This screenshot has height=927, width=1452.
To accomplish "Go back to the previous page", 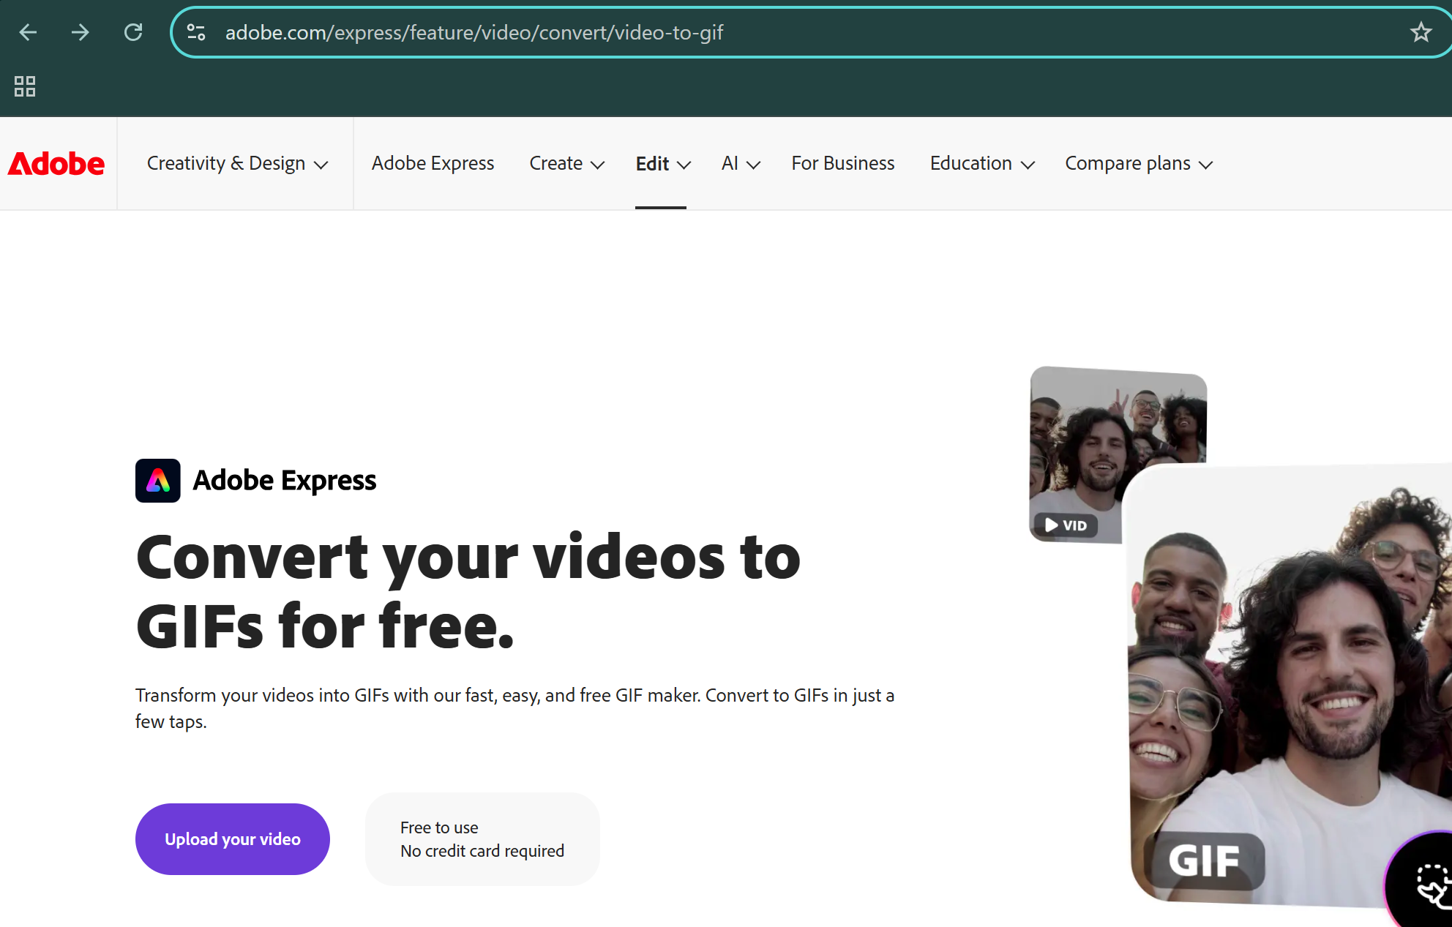I will [x=28, y=32].
